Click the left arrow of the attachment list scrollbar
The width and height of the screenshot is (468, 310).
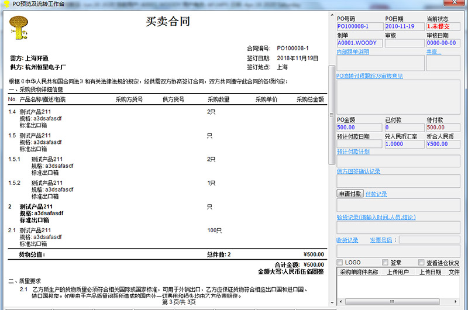pyautogui.click(x=340, y=301)
